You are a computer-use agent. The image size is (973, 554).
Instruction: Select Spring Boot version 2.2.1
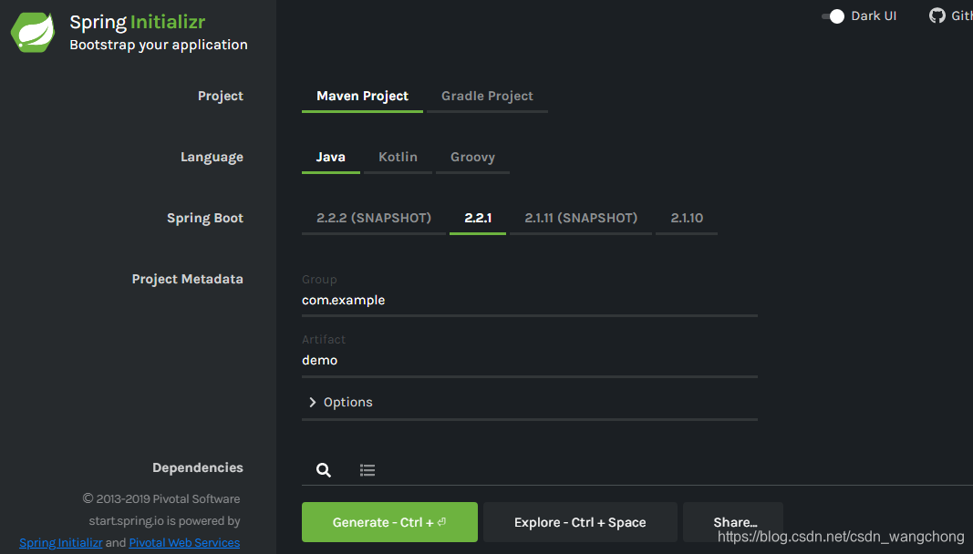click(x=478, y=218)
